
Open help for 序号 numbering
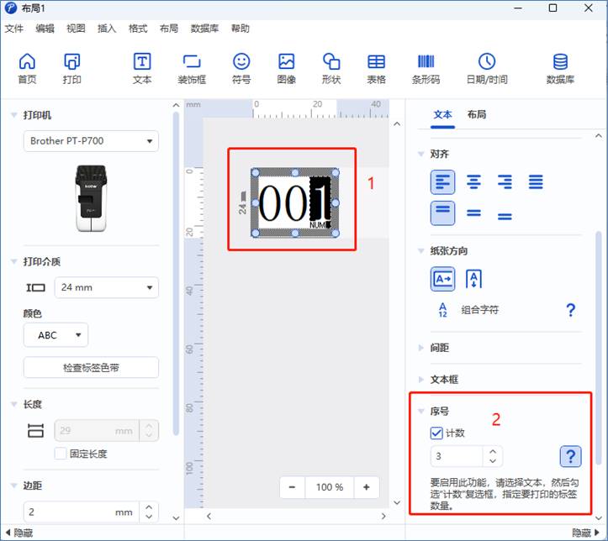click(570, 456)
